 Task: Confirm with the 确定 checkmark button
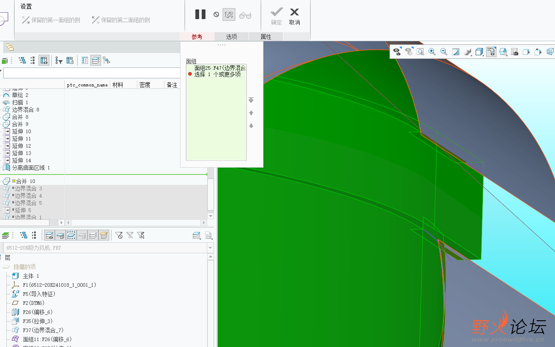(x=277, y=15)
